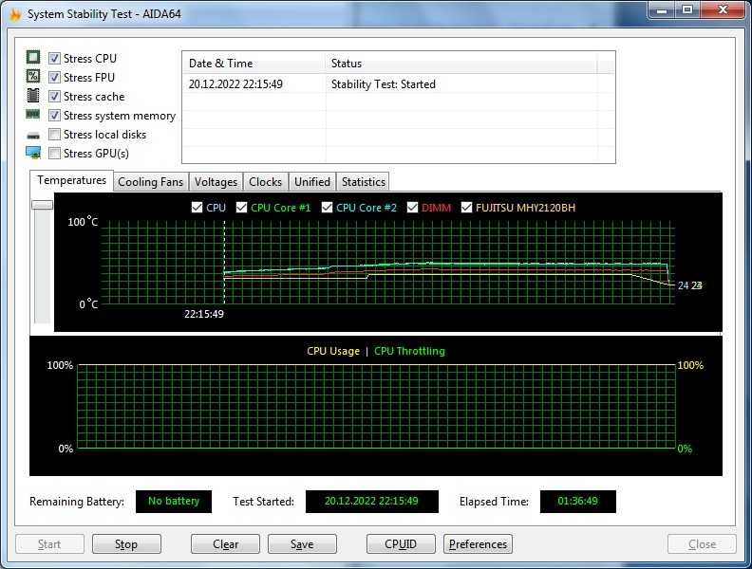The height and width of the screenshot is (569, 752).
Task: Switch to the Unified tab
Action: (312, 182)
